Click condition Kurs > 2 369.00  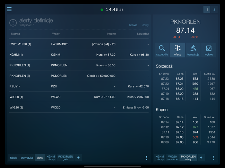tap(138, 97)
